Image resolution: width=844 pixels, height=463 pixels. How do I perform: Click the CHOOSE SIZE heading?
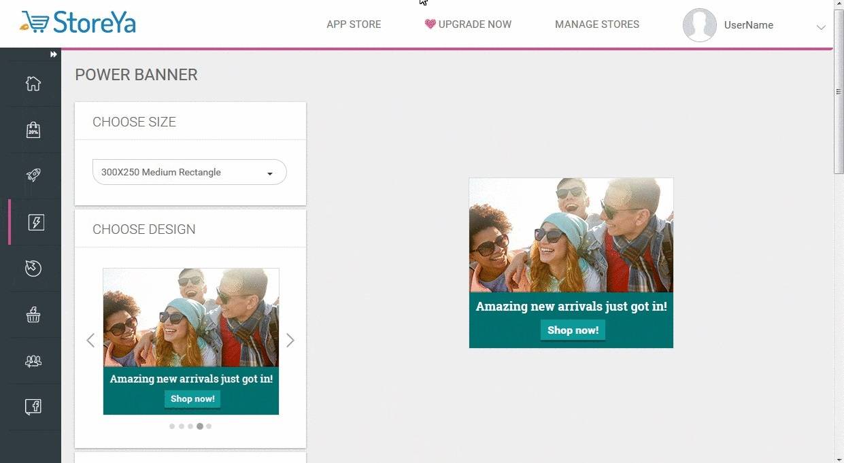click(134, 122)
